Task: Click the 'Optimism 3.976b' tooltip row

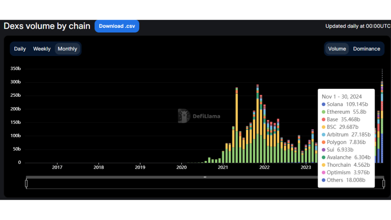Action: (x=346, y=173)
